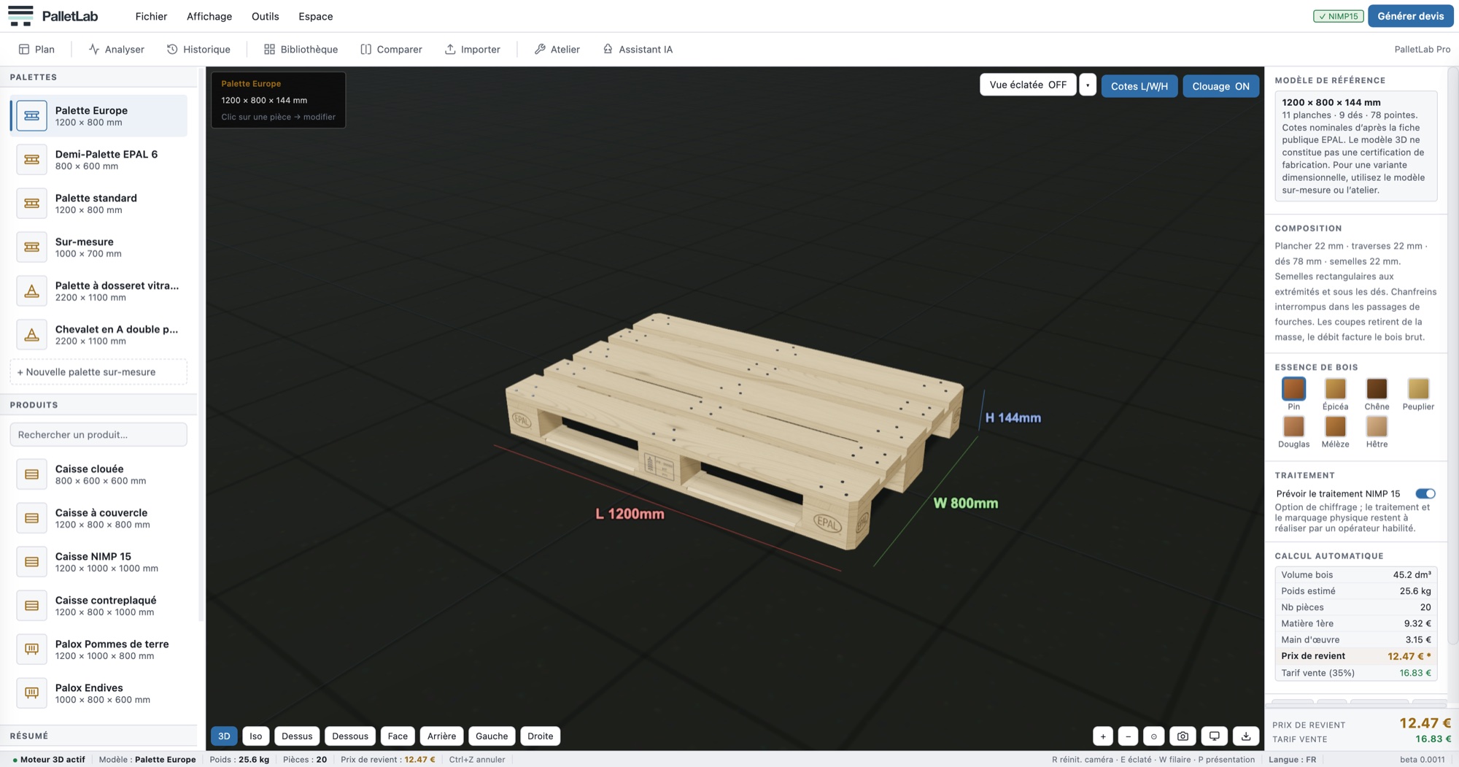Select the Demi-Palette EPAL 6 icon

[x=31, y=159]
